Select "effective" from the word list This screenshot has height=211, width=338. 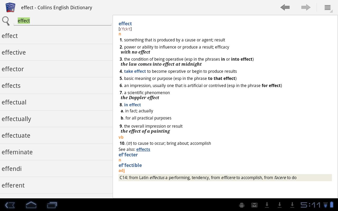point(14,52)
